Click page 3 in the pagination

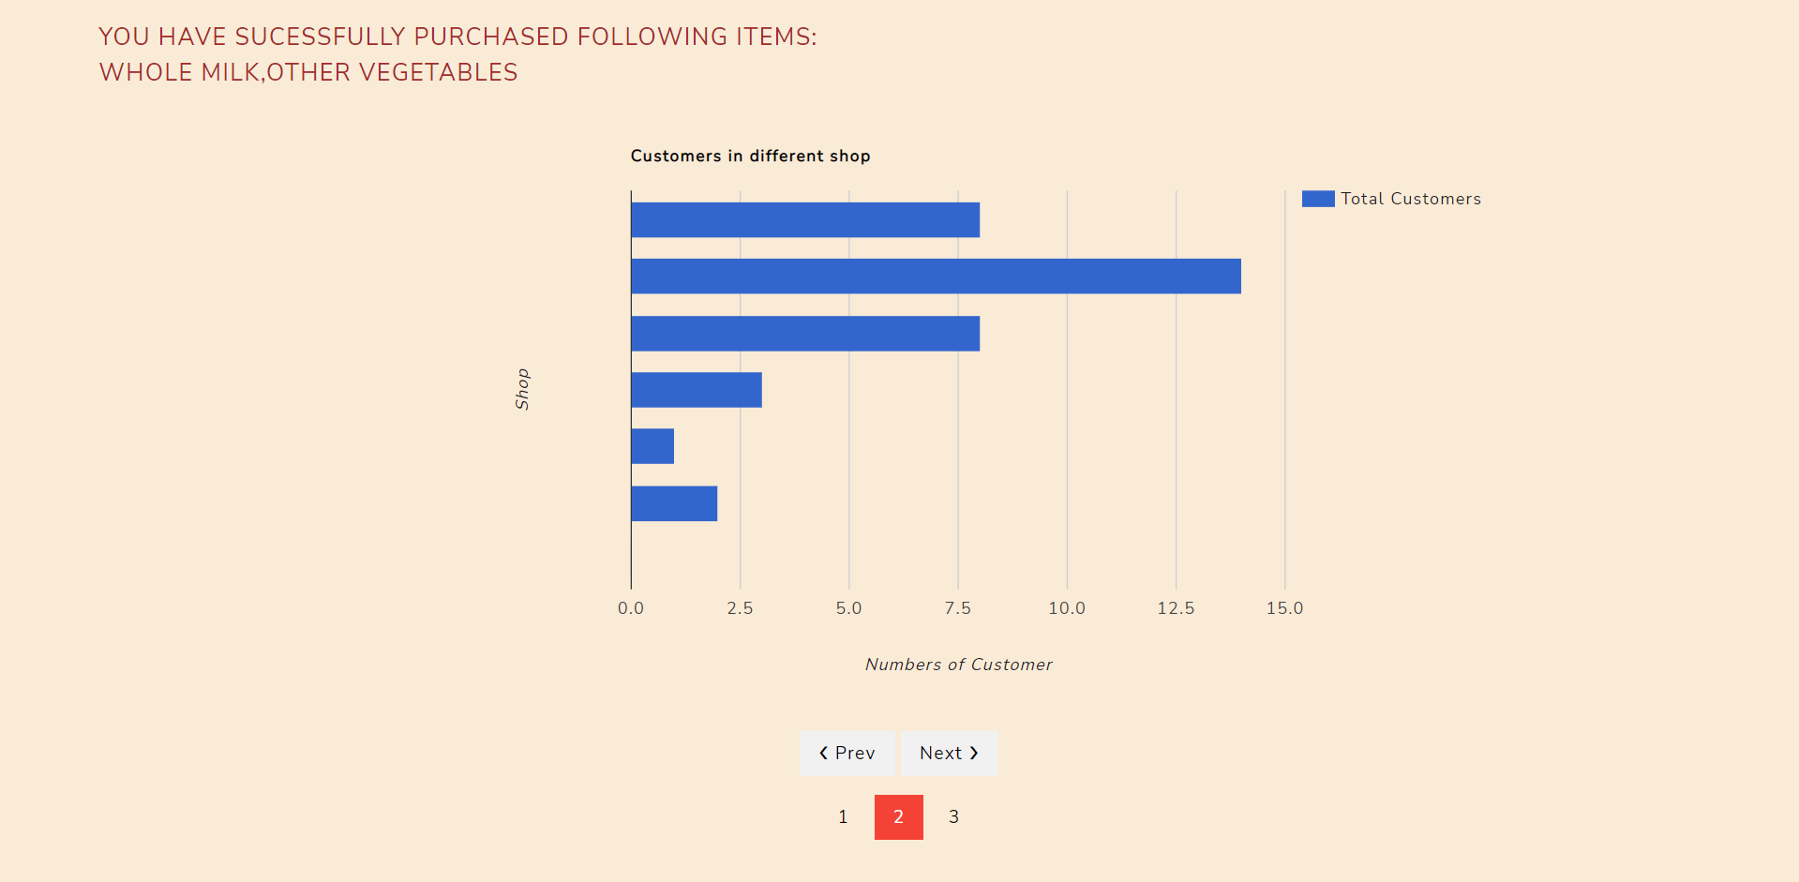point(954,816)
